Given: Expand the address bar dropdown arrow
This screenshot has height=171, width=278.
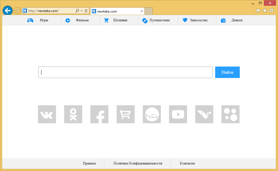Looking at the screenshot, I should [81, 11].
